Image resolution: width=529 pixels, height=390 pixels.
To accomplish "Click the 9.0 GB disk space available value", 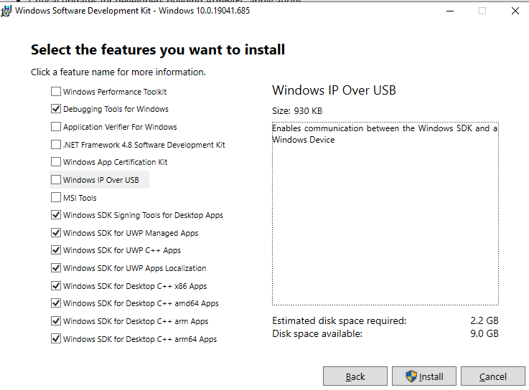I will (484, 333).
